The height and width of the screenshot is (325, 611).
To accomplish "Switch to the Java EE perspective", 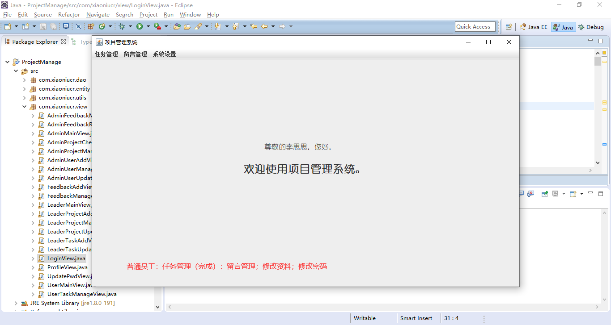I will [x=533, y=27].
